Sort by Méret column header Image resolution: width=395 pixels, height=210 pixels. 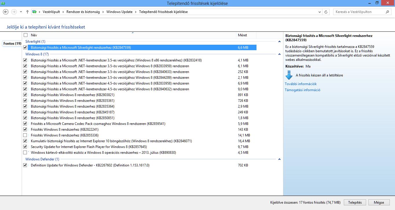tap(246, 35)
